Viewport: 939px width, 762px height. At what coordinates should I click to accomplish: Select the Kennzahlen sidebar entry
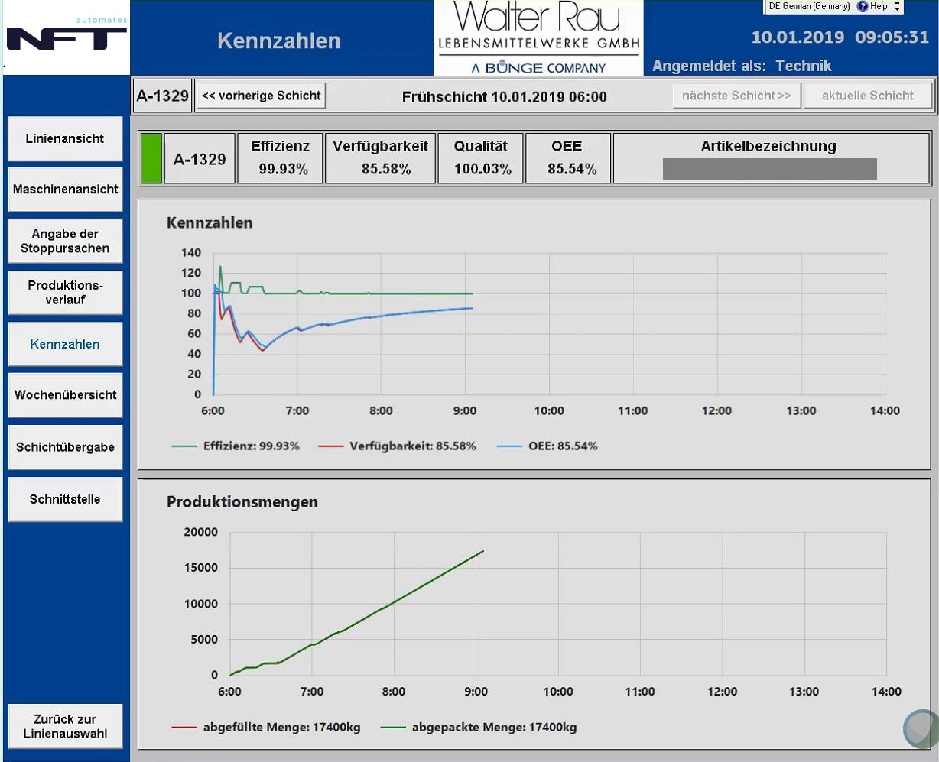(65, 344)
